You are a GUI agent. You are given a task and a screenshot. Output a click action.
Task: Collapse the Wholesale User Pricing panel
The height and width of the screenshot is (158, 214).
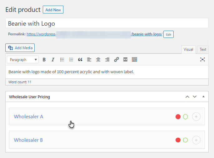(203, 97)
